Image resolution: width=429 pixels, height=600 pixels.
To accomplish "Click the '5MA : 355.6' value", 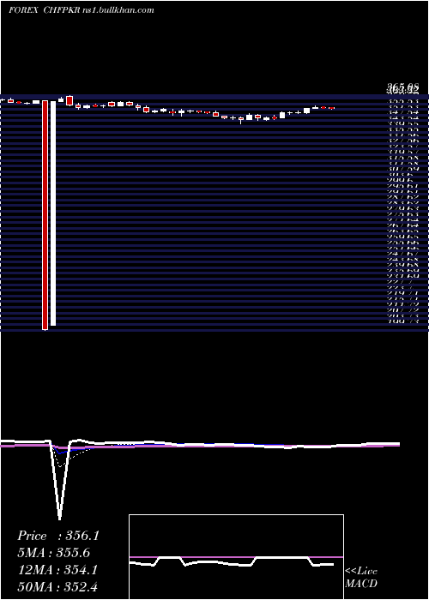I will tap(55, 553).
